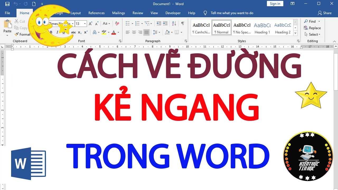The height and width of the screenshot is (190, 338).
Task: Expand the Styles gallery More arrow
Action: (295, 34)
